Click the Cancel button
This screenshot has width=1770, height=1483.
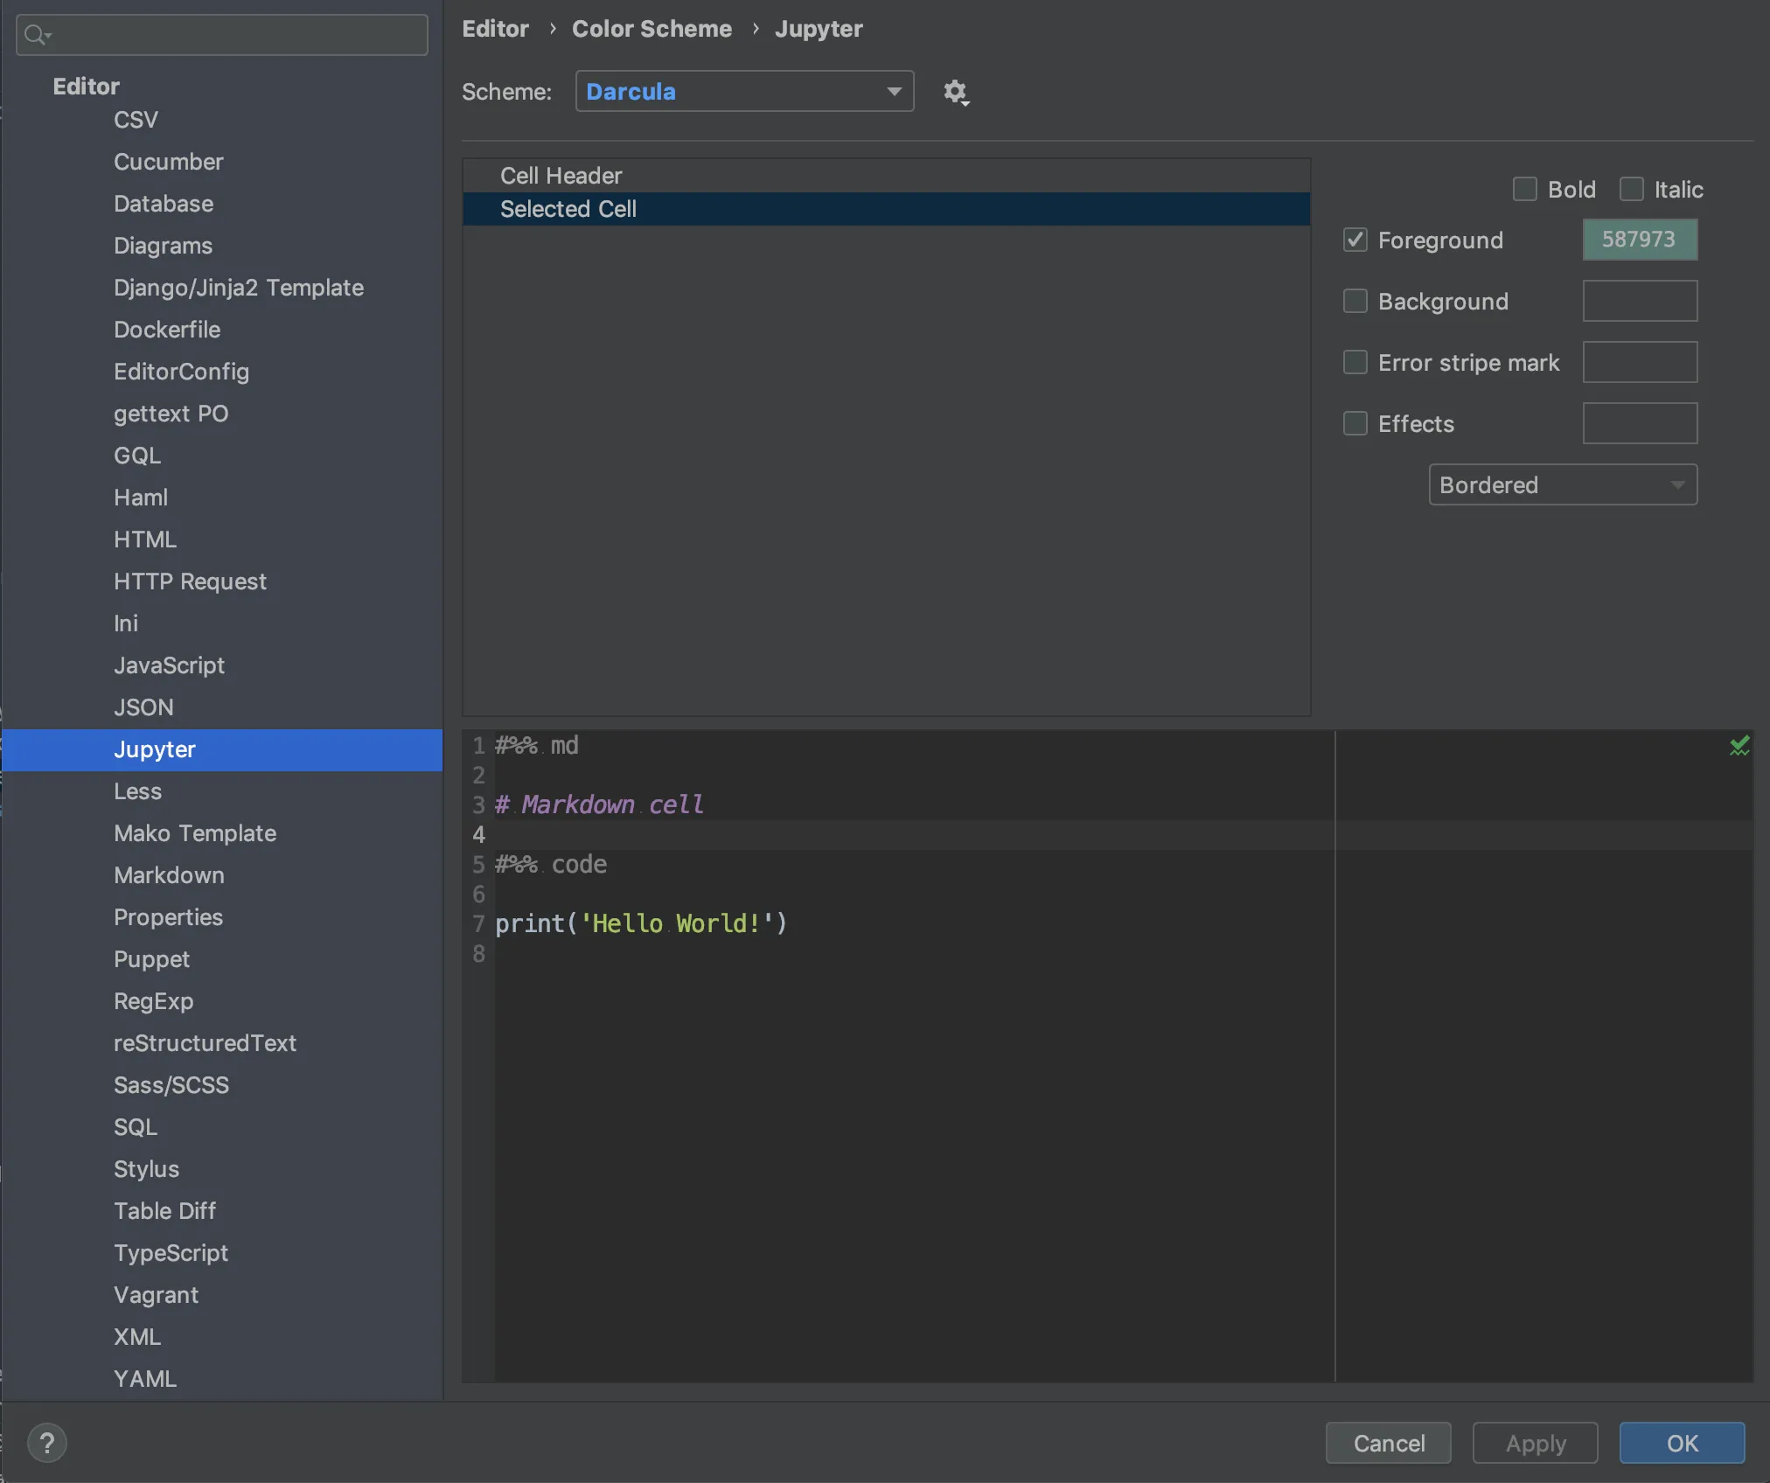tap(1388, 1443)
